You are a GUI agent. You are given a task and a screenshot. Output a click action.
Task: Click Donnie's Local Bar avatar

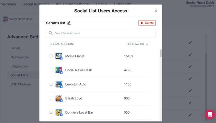59,112
